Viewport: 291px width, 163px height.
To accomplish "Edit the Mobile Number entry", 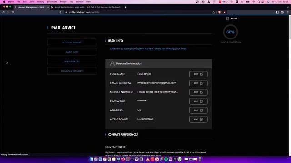I will (198, 92).
